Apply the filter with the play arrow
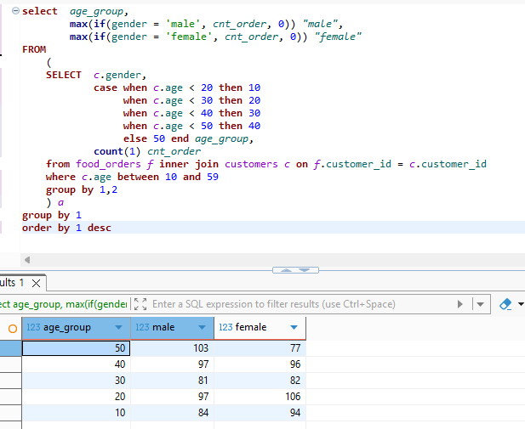 pyautogui.click(x=460, y=304)
